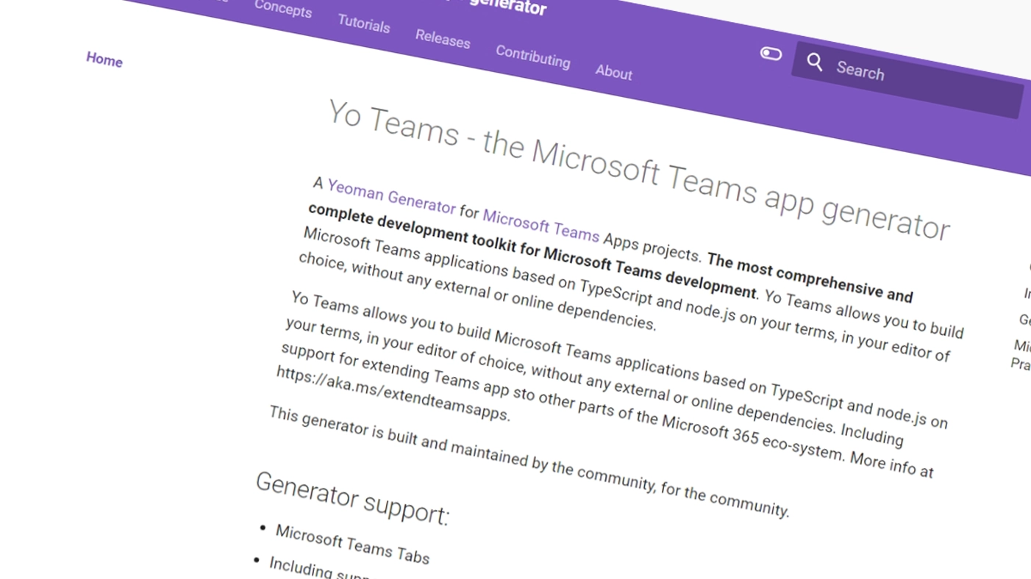Image resolution: width=1031 pixels, height=579 pixels.
Task: Click the search magnifier icon
Action: click(x=815, y=62)
